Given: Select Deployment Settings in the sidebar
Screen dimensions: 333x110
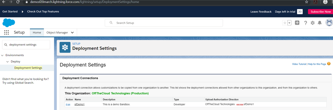Looking at the screenshot, I should click(28, 68).
